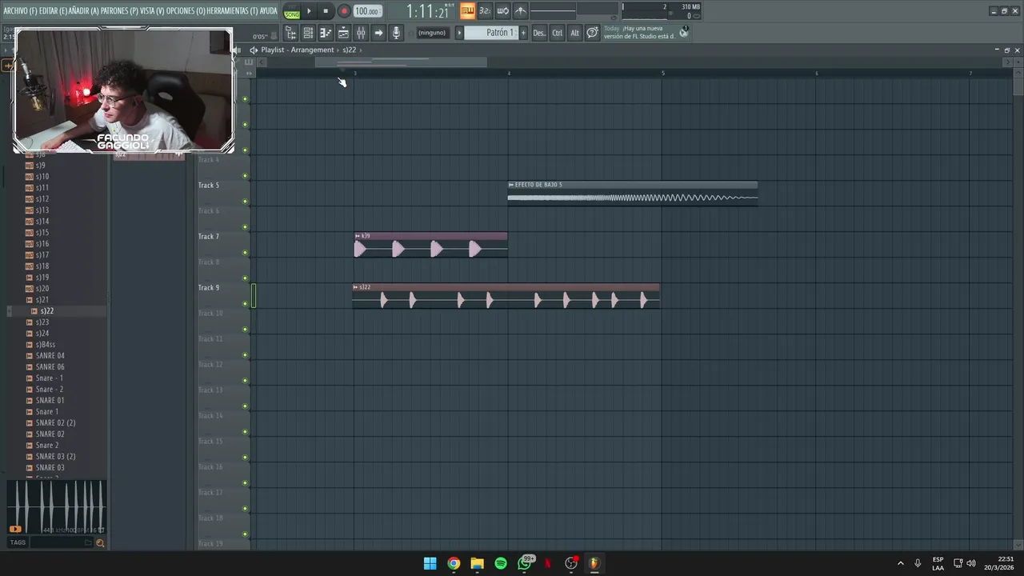Open the VISTA menu
The height and width of the screenshot is (576, 1024).
(x=152, y=11)
